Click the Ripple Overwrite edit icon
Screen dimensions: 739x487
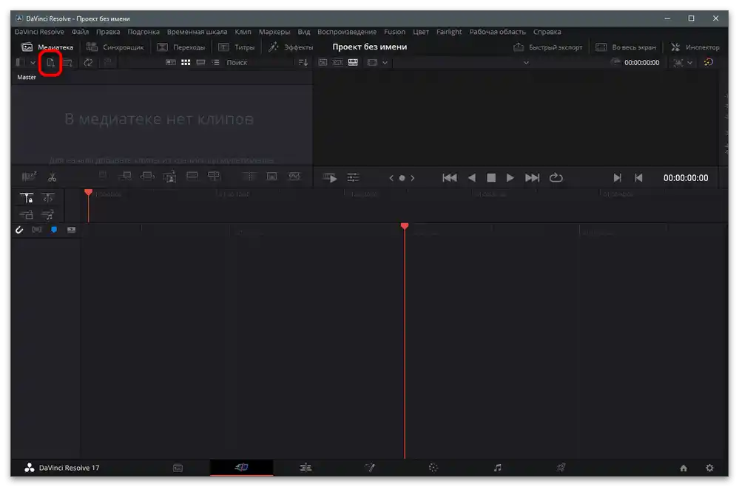point(147,176)
